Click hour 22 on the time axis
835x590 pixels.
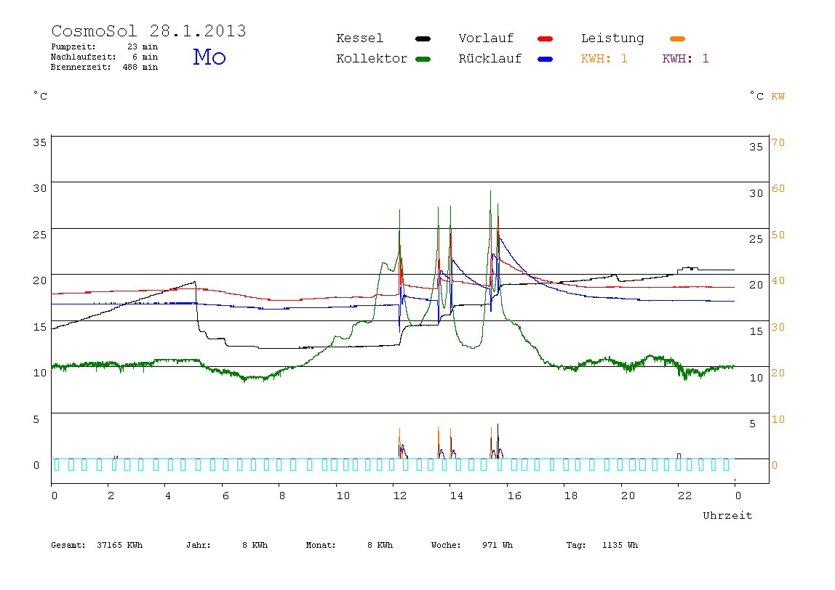coord(685,496)
